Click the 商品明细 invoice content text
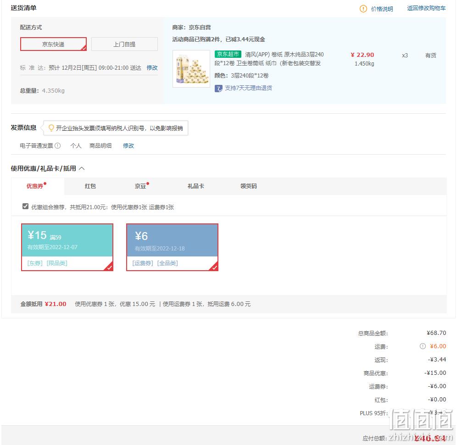The image size is (457, 445). pos(100,145)
